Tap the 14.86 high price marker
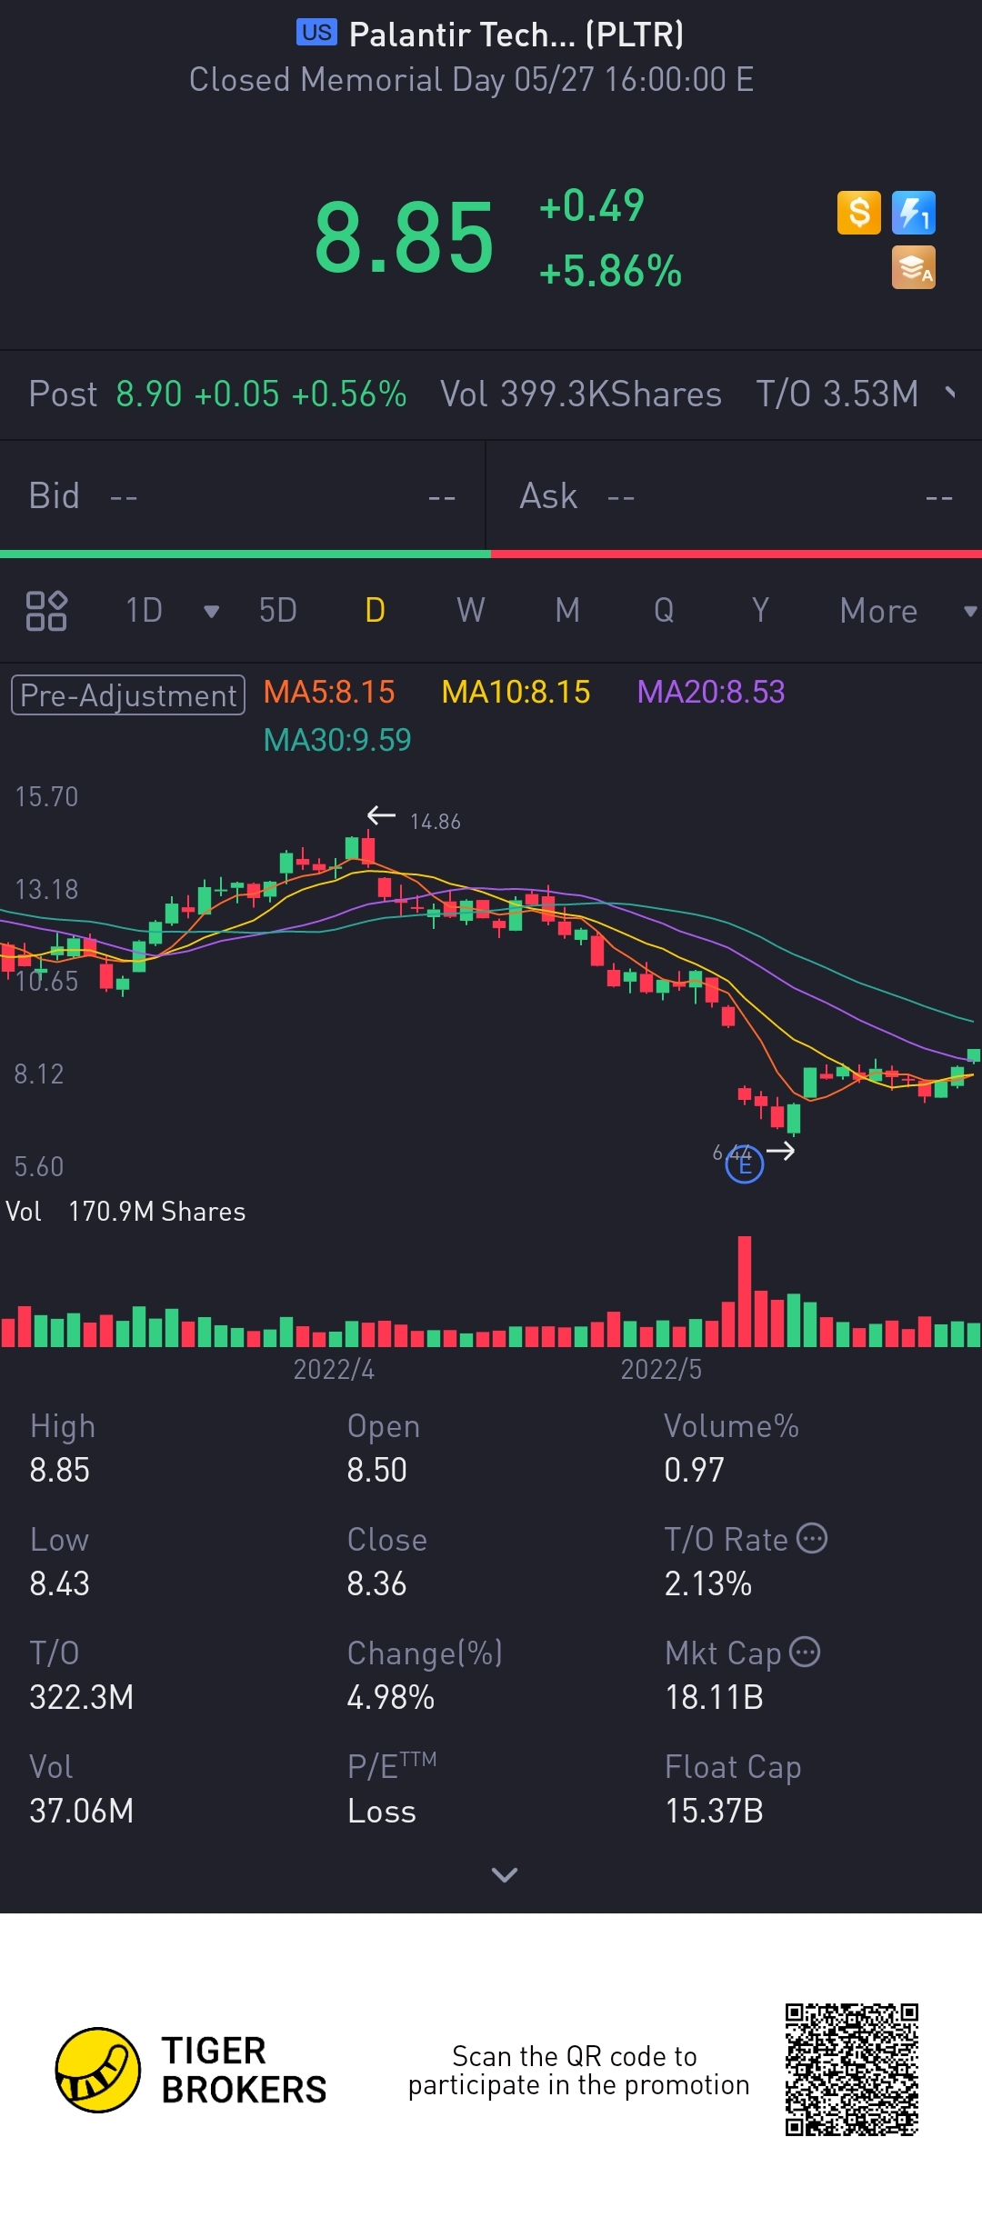982x2227 pixels. 435,822
